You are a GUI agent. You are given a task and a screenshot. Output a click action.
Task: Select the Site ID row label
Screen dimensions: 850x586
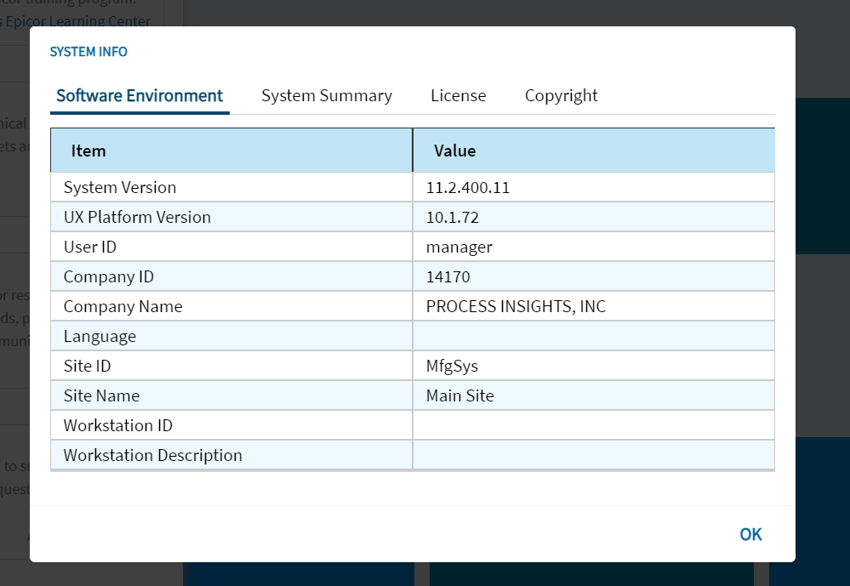click(88, 366)
